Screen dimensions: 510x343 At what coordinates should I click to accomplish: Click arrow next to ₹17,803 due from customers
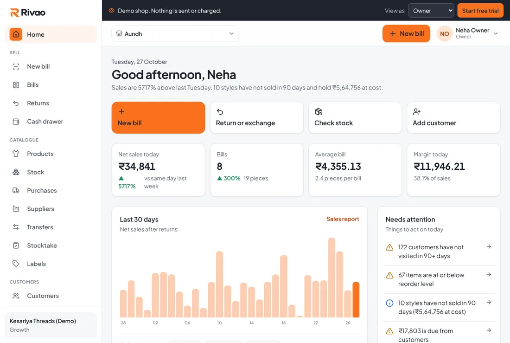489,330
